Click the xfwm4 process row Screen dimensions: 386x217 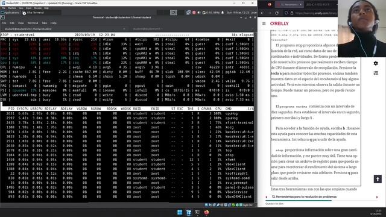click(127, 160)
